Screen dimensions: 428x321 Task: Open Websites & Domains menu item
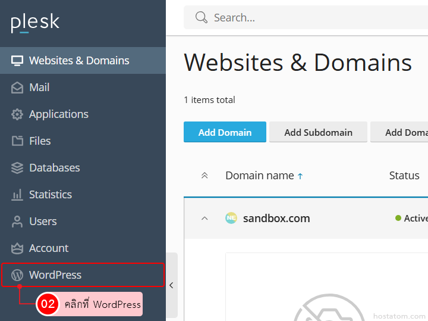tap(79, 61)
